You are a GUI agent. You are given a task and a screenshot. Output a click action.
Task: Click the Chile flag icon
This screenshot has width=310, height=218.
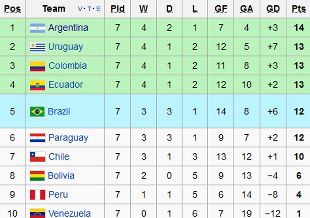tap(37, 157)
